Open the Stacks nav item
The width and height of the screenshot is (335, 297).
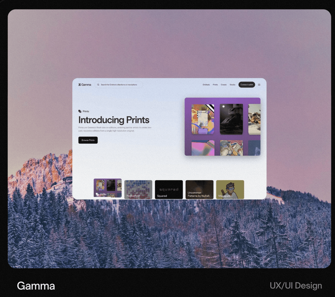click(x=233, y=85)
